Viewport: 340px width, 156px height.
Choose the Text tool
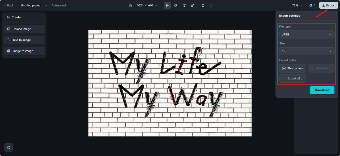point(184,5)
